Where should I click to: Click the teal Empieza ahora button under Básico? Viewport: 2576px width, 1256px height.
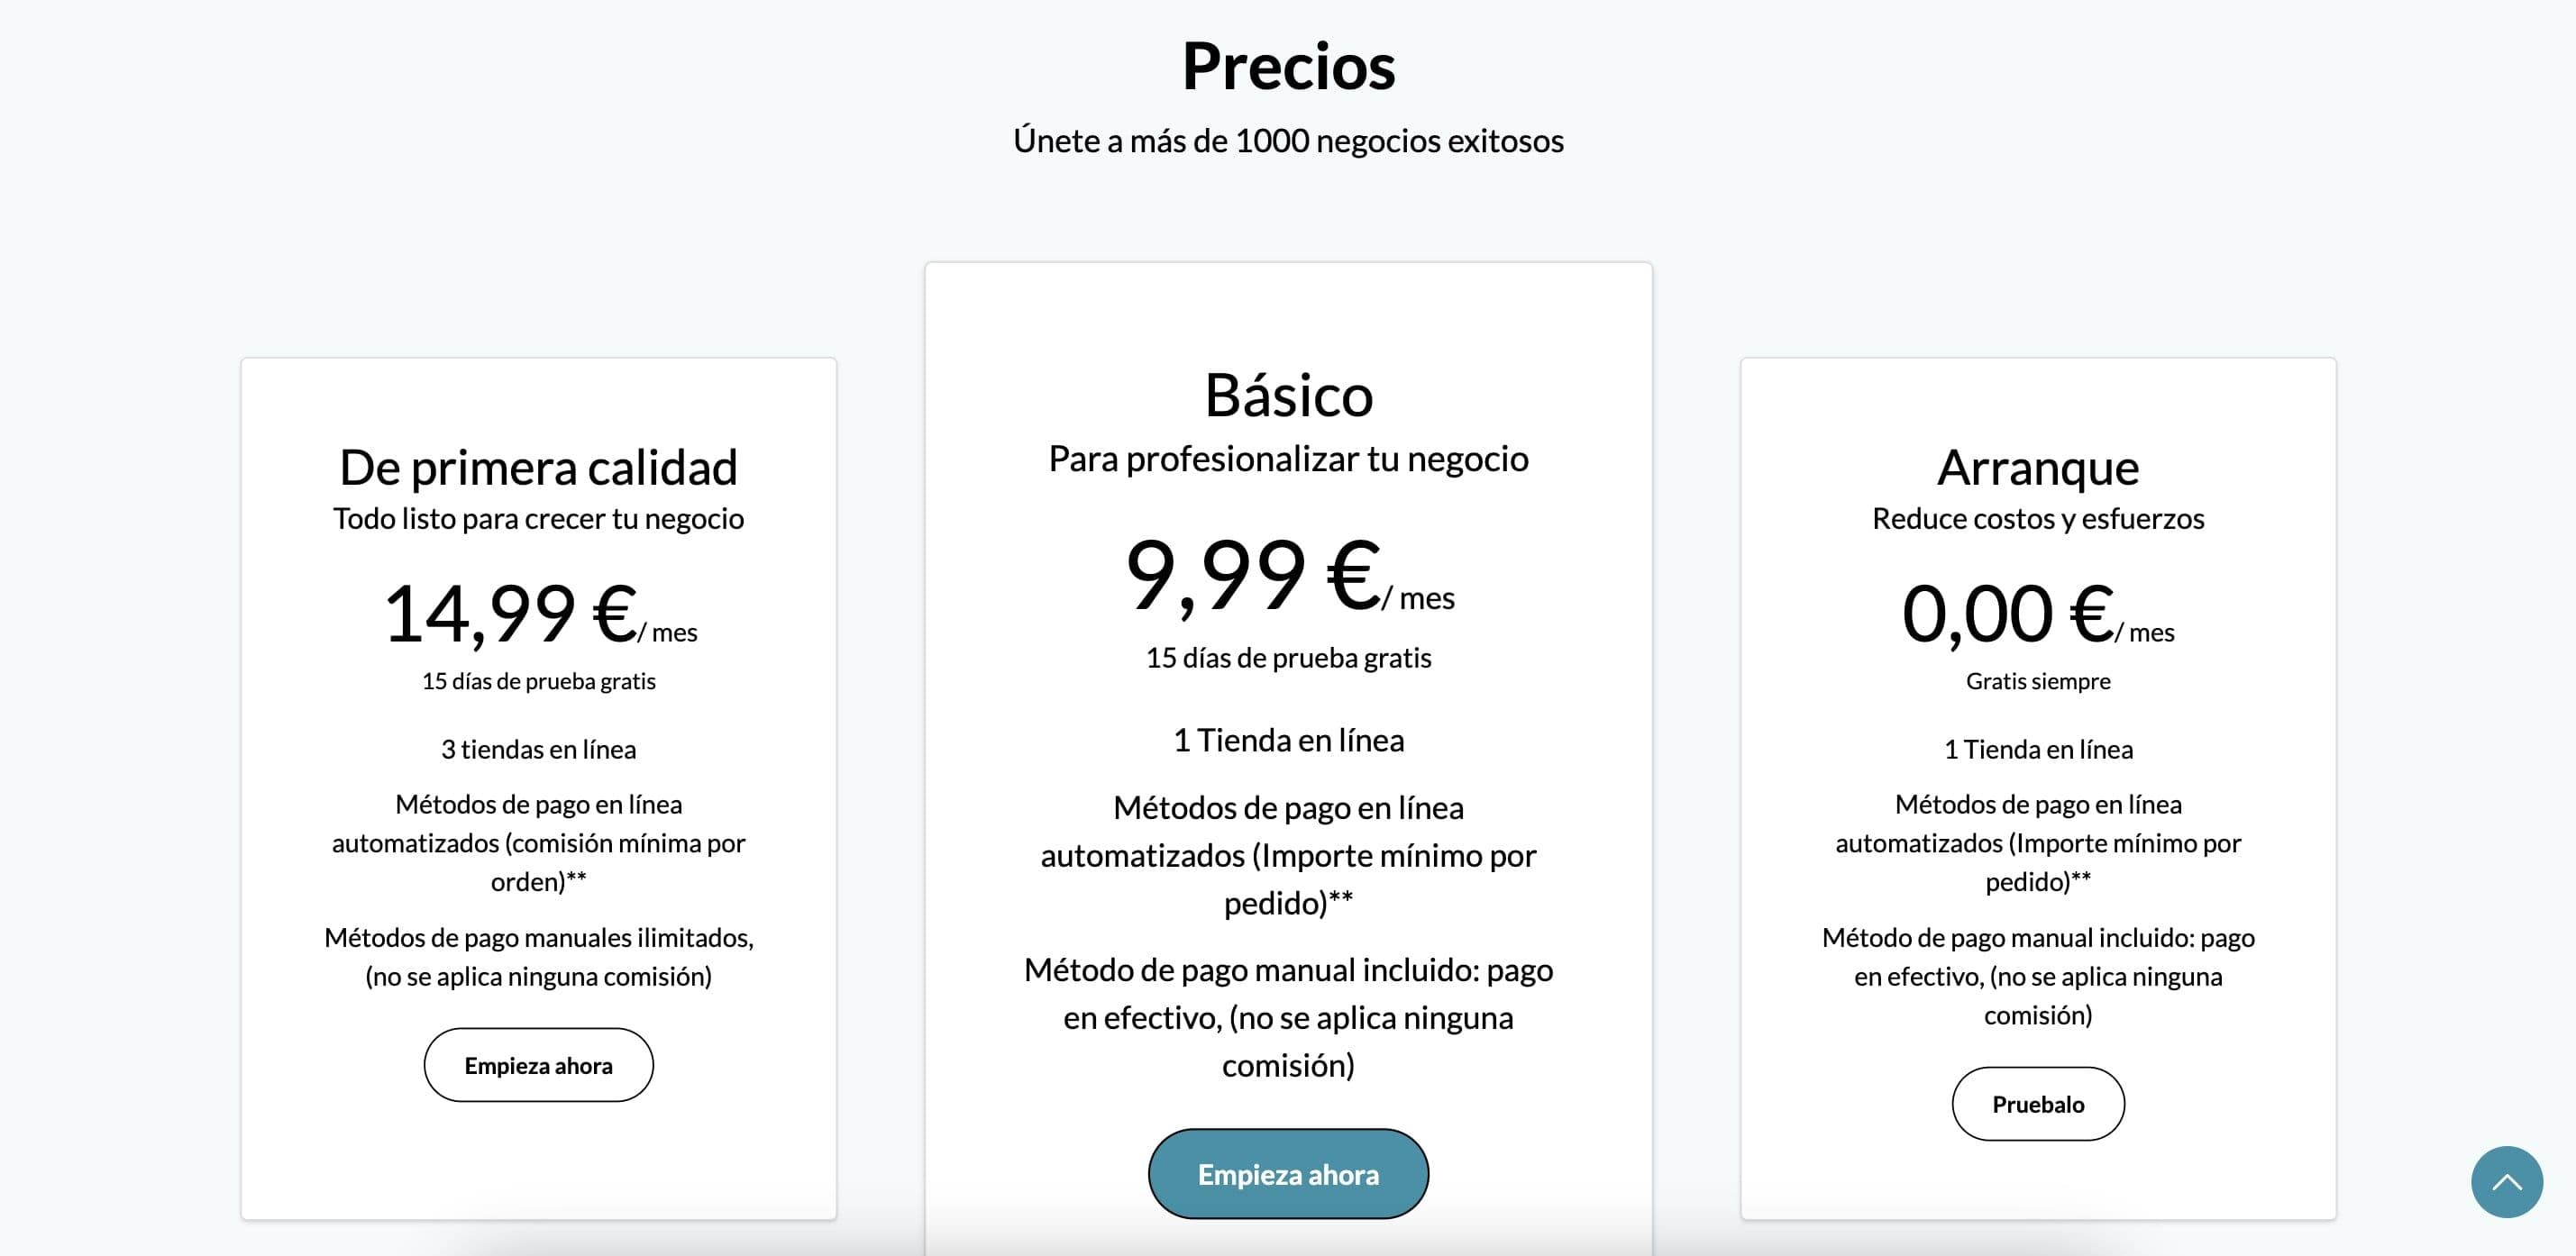click(1288, 1174)
